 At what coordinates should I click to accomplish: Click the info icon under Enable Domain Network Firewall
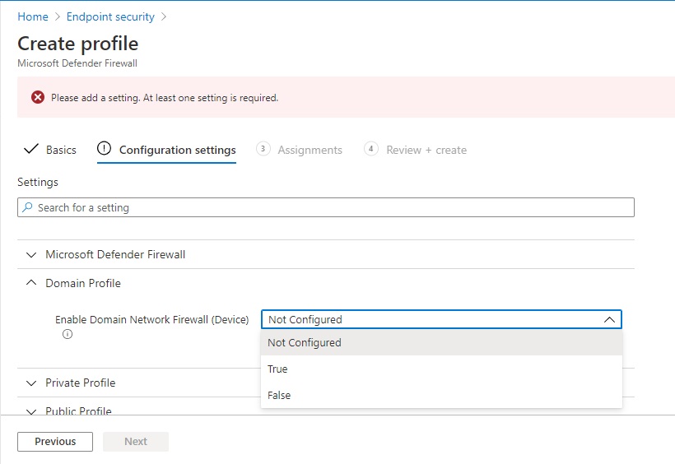pyautogui.click(x=67, y=334)
